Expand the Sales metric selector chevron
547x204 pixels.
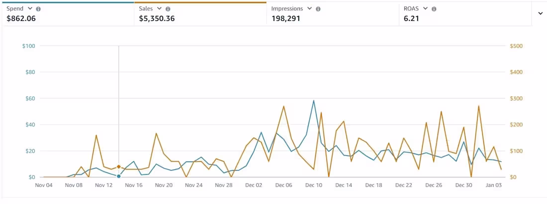pos(159,9)
